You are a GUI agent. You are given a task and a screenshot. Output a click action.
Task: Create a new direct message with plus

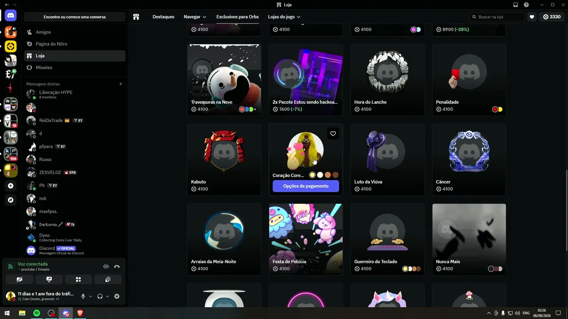click(x=120, y=84)
